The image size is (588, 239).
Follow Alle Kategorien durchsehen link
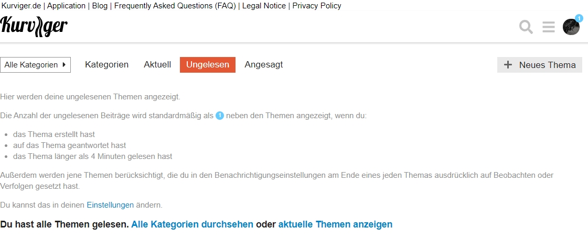(193, 224)
